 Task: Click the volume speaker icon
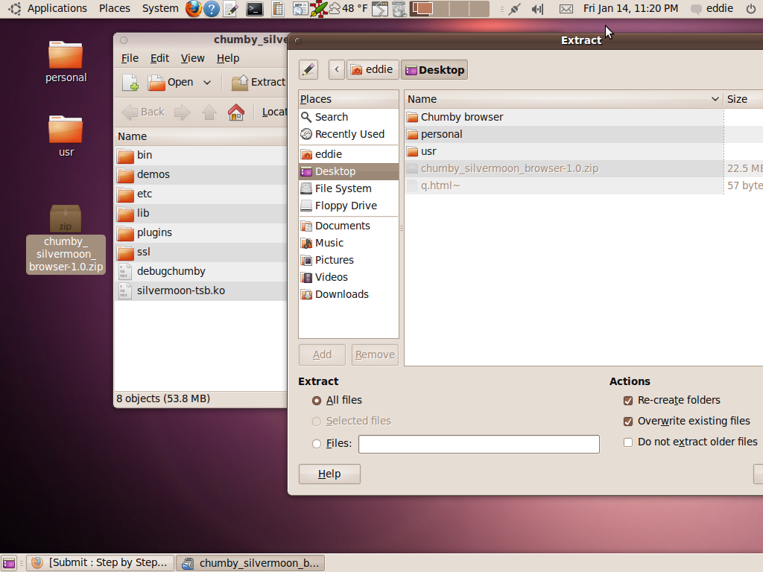coord(537,9)
